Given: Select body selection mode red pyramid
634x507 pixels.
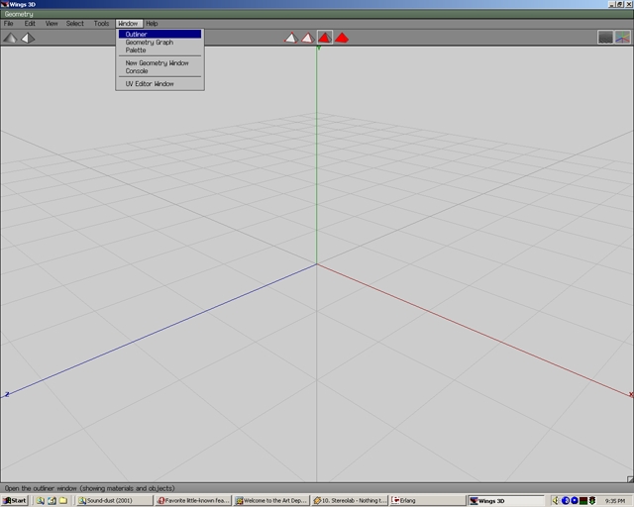Looking at the screenshot, I should click(x=342, y=38).
